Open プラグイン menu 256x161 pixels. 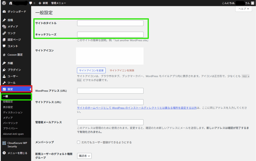point(14,70)
